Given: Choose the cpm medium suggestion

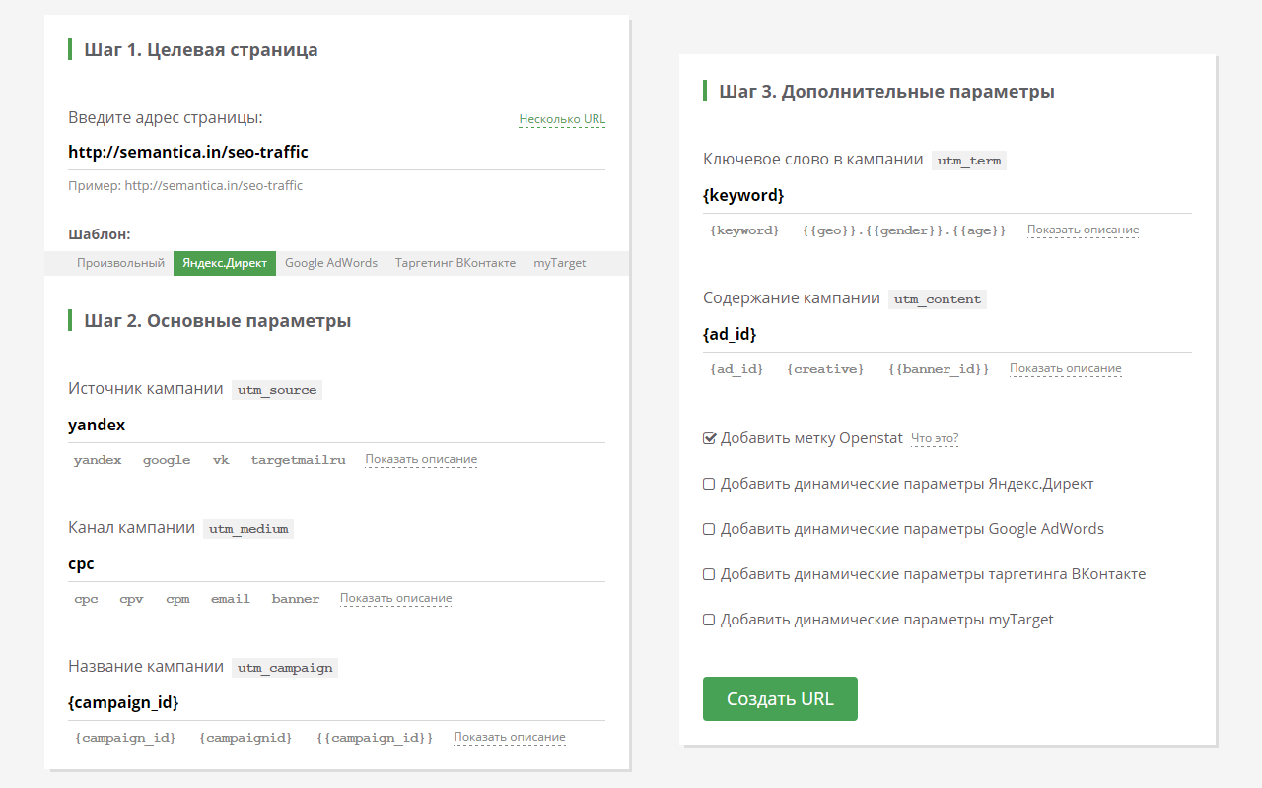Looking at the screenshot, I should tap(177, 599).
